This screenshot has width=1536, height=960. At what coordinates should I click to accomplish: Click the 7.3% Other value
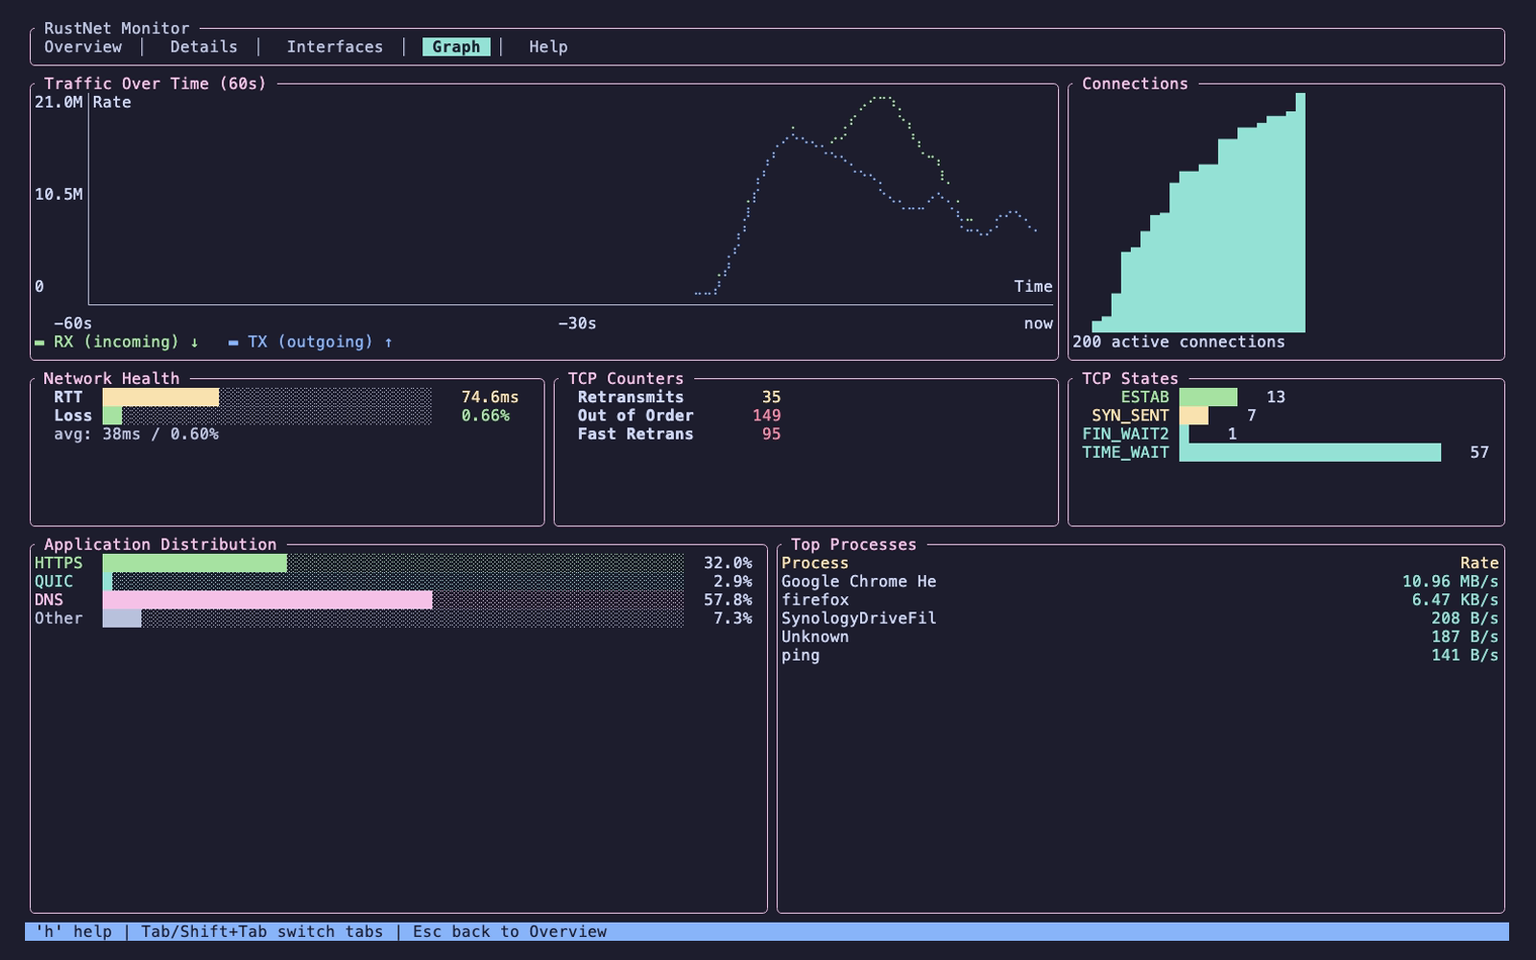coord(732,618)
